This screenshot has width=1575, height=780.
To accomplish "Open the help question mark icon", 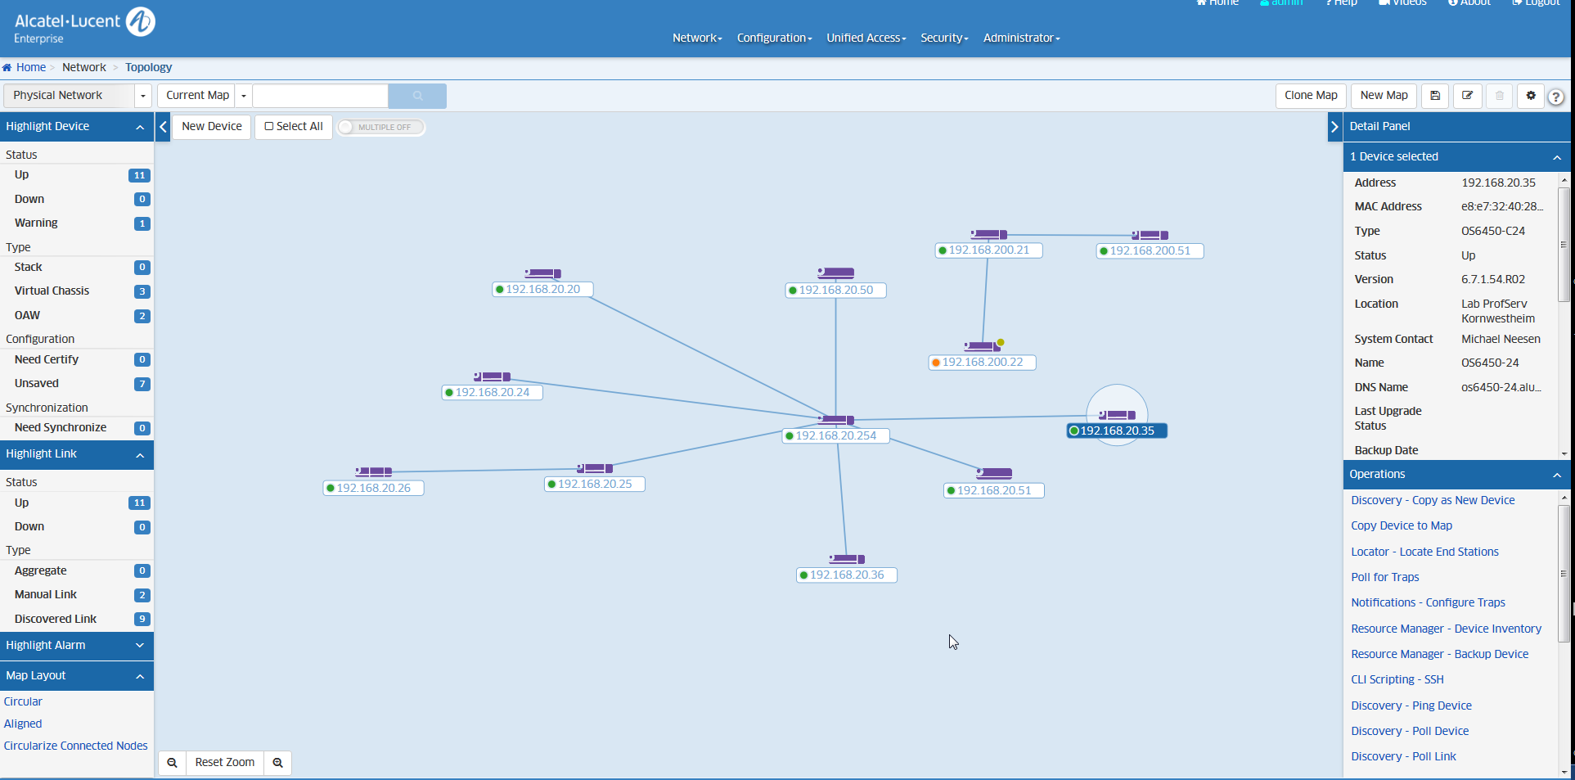I will [x=1556, y=97].
